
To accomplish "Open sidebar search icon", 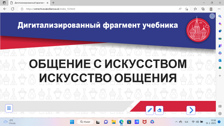I will coord(220,16).
